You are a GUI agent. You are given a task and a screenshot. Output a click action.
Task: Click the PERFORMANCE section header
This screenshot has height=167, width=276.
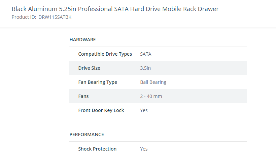(87, 134)
